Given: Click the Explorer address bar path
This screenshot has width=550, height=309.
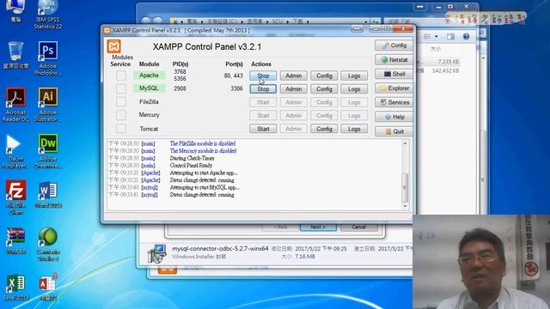Looking at the screenshot, I should click(269, 21).
